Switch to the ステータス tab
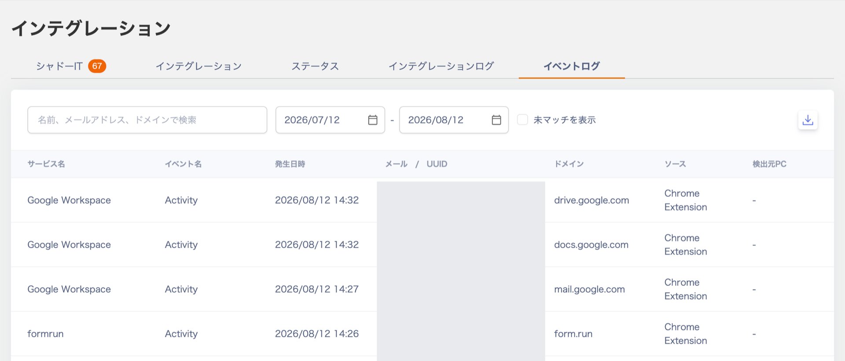Image resolution: width=845 pixels, height=361 pixels. coord(315,66)
